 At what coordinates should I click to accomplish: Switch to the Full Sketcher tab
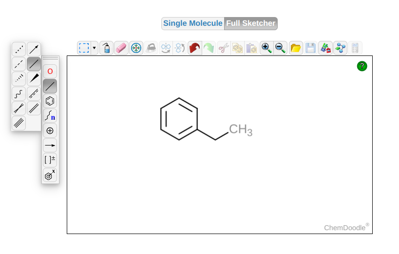250,23
